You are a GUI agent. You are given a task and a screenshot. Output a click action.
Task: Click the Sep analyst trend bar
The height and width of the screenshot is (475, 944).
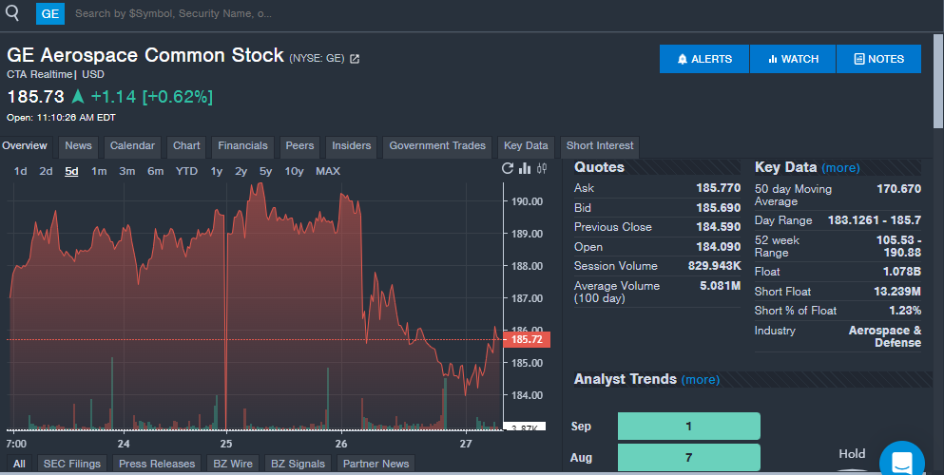[688, 427]
